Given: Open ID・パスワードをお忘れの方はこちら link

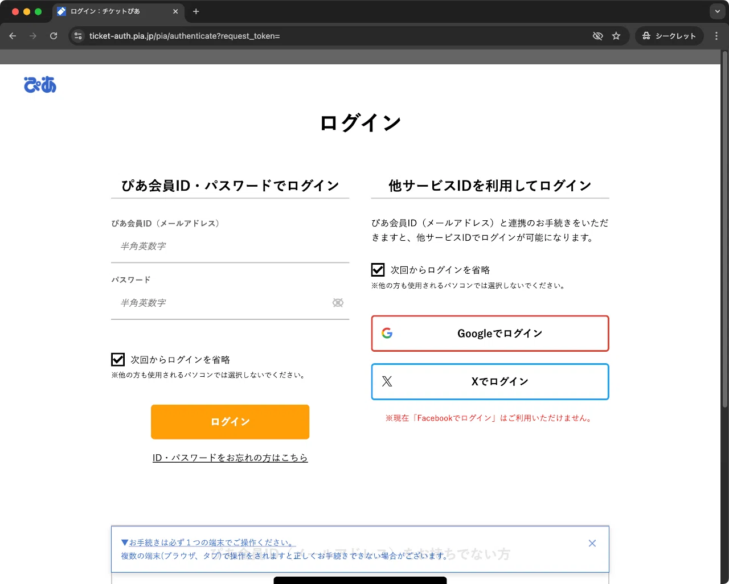Looking at the screenshot, I should click(x=230, y=458).
